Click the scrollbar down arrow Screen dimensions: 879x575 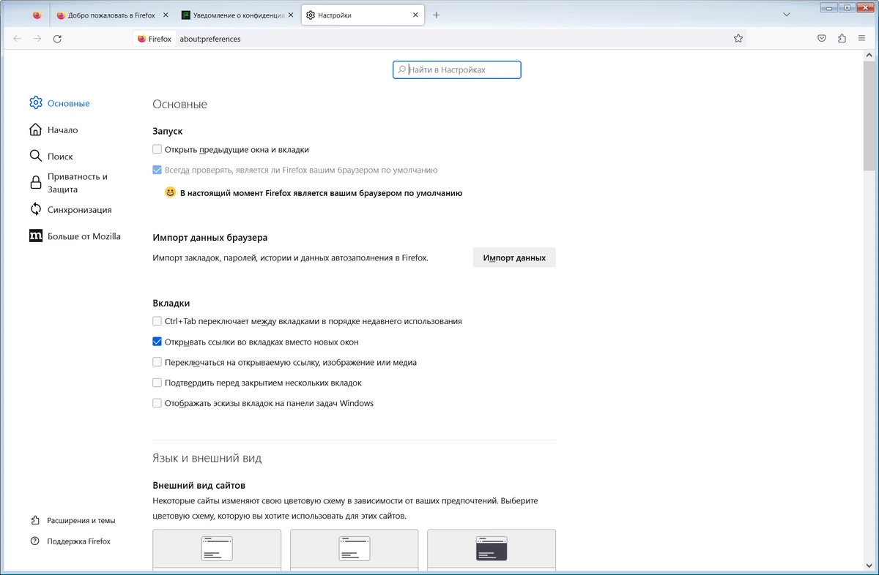pyautogui.click(x=869, y=565)
